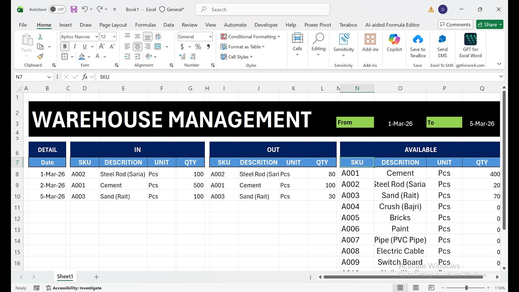Click the Insert Function fx icon
The height and width of the screenshot is (292, 519).
(85, 77)
